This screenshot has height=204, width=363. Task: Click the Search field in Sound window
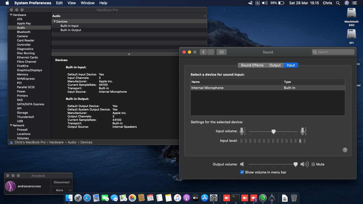[333, 52]
